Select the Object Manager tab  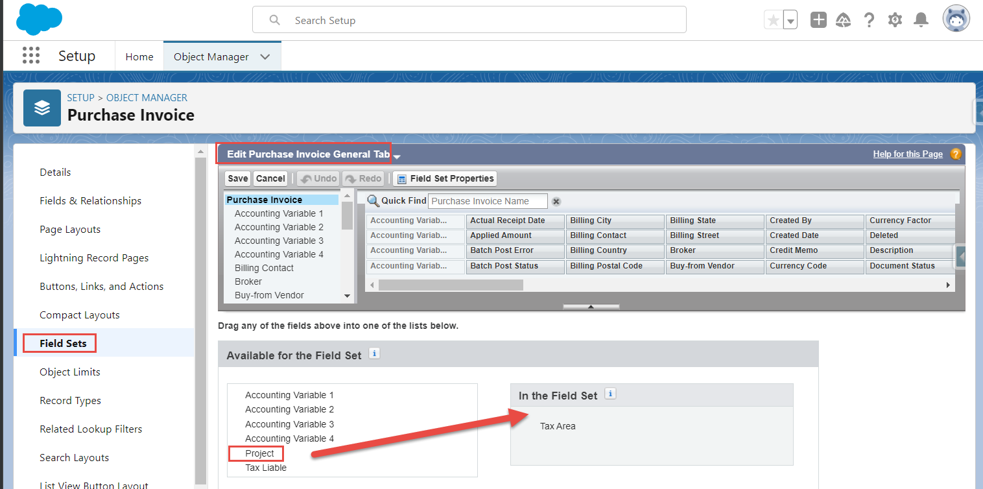click(211, 57)
